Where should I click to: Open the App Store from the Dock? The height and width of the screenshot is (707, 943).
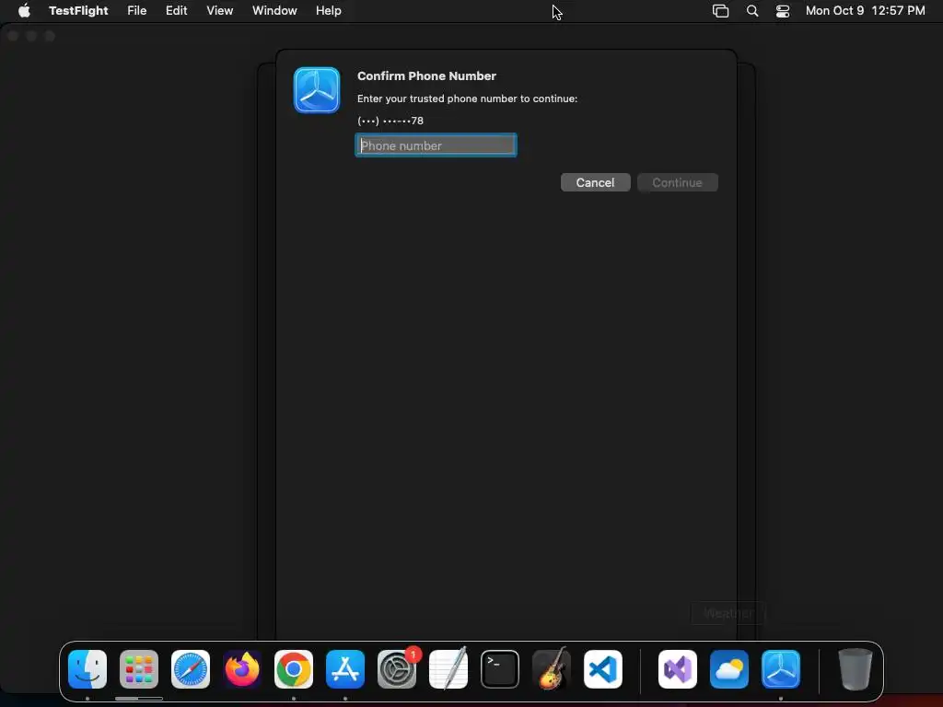(345, 669)
